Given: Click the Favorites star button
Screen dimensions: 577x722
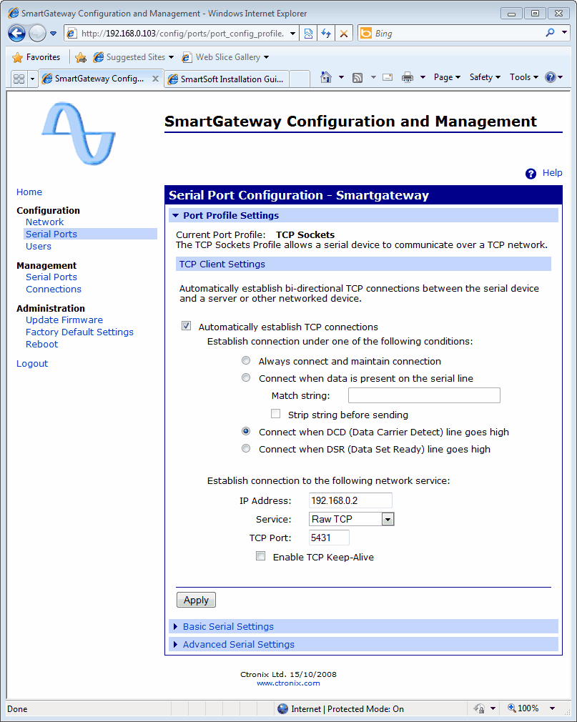Looking at the screenshot, I should [x=36, y=57].
